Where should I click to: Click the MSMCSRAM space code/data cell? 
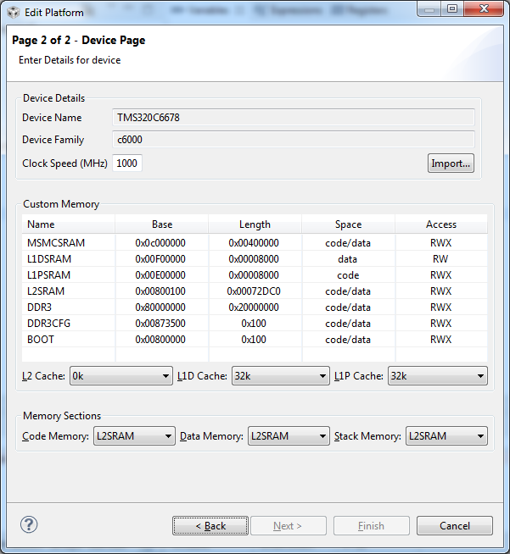[348, 243]
